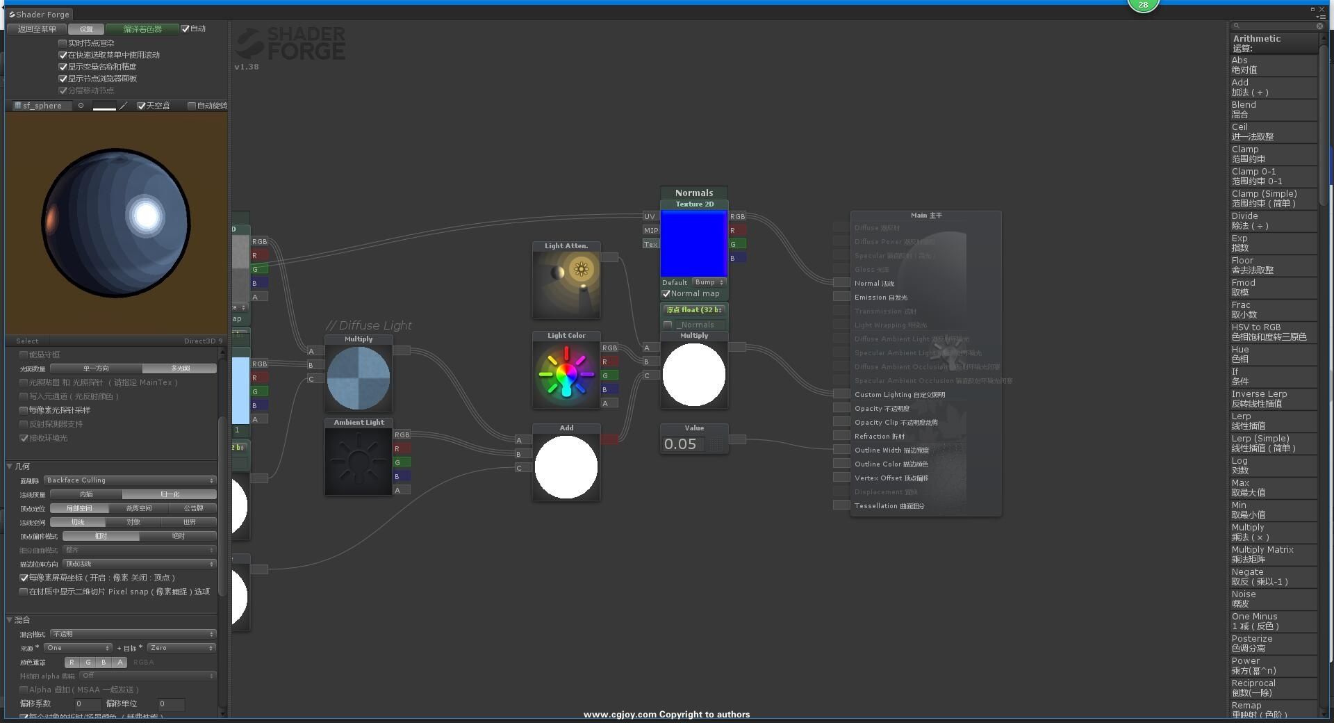
Task: Select the Add node white preview
Action: 566,467
